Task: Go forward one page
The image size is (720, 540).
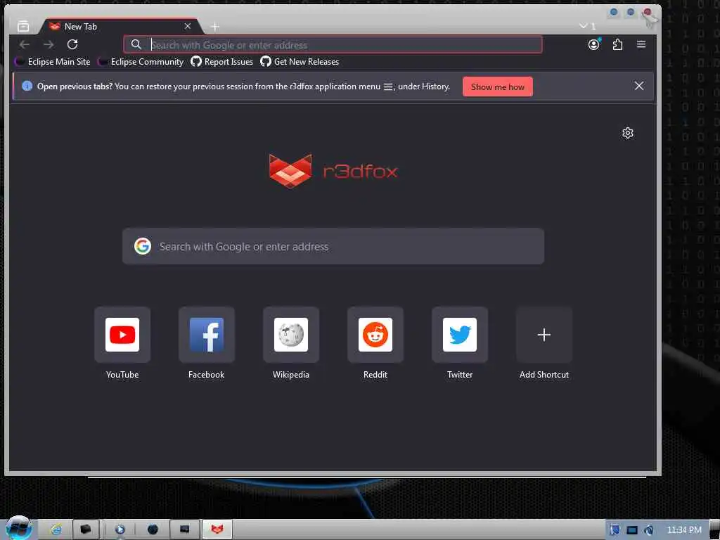Action: tap(49, 44)
